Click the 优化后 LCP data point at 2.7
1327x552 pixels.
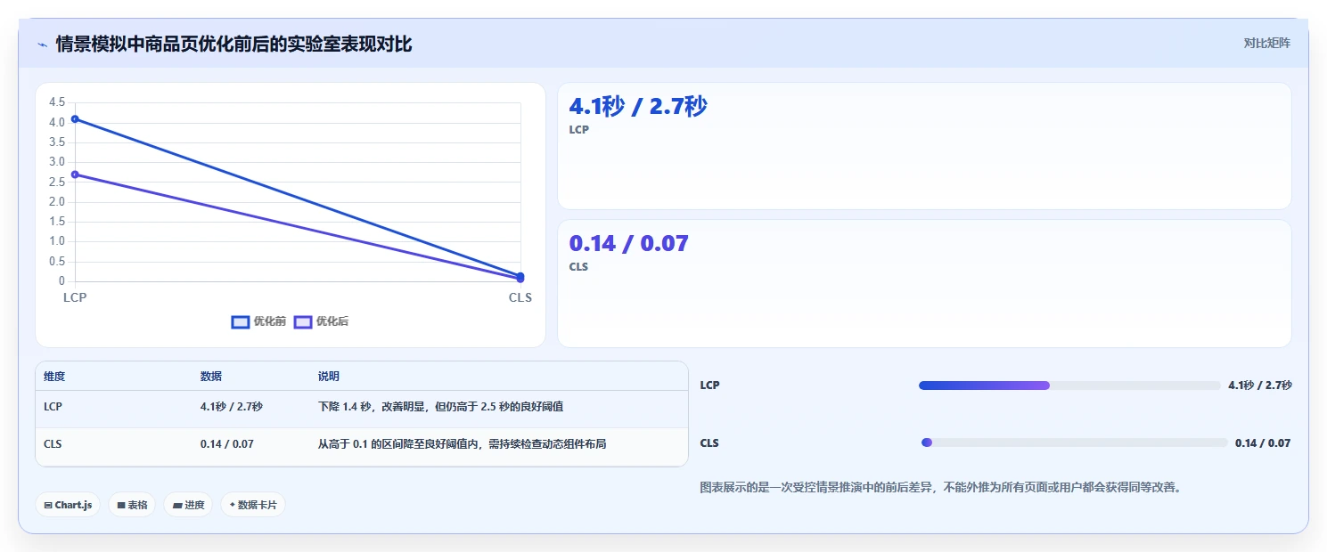pos(75,175)
